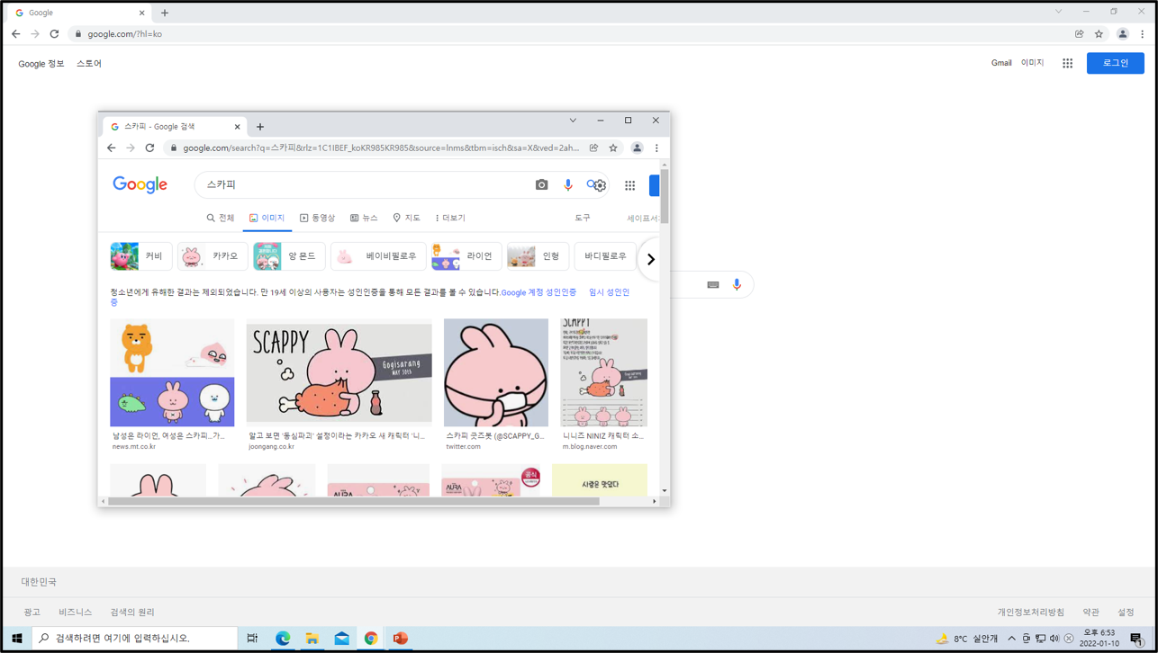This screenshot has height=653, width=1158.
Task: Click microphone voice search icon beside 스카피 query
Action: tap(568, 184)
